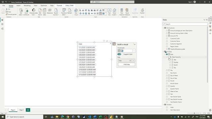Uncheck the Date field checkbox
The width and height of the screenshot is (212, 119).
(x=167, y=54)
